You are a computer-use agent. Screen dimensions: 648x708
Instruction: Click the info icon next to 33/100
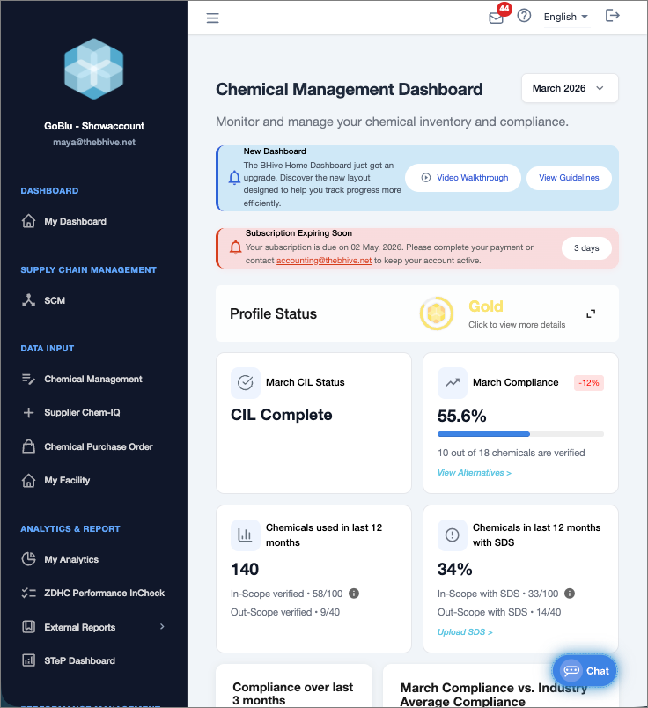pyautogui.click(x=570, y=594)
